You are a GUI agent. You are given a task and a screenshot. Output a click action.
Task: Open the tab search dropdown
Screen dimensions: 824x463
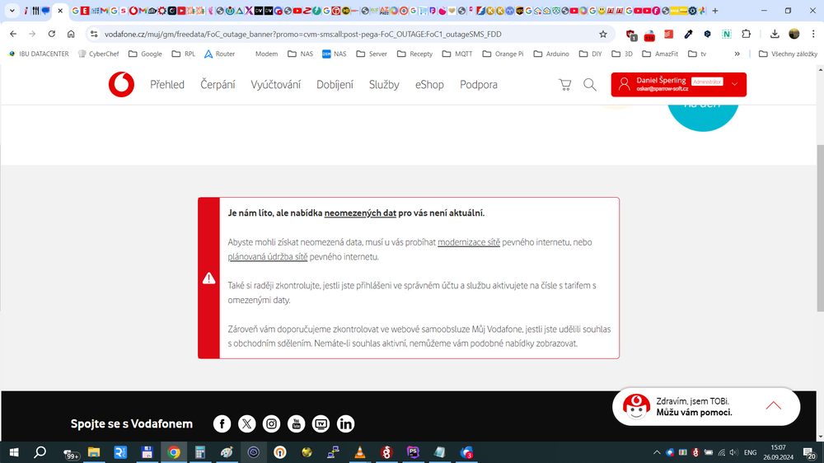12,11
